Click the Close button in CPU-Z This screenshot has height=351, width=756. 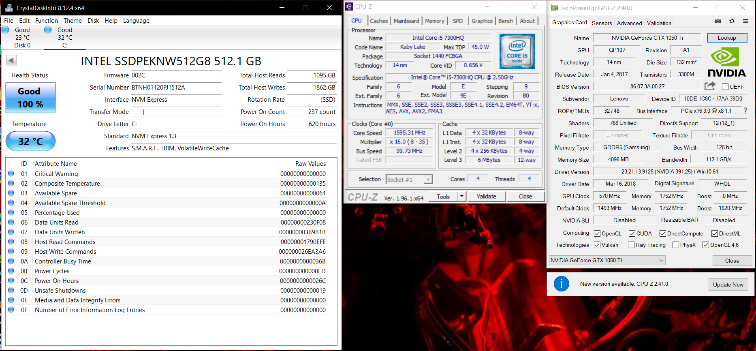(x=525, y=196)
